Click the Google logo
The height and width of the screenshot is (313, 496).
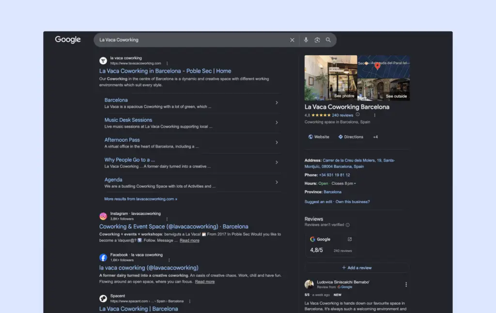68,40
